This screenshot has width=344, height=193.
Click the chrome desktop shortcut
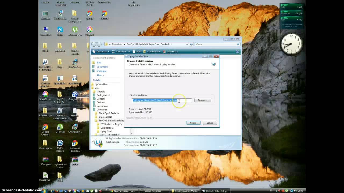point(104,15)
